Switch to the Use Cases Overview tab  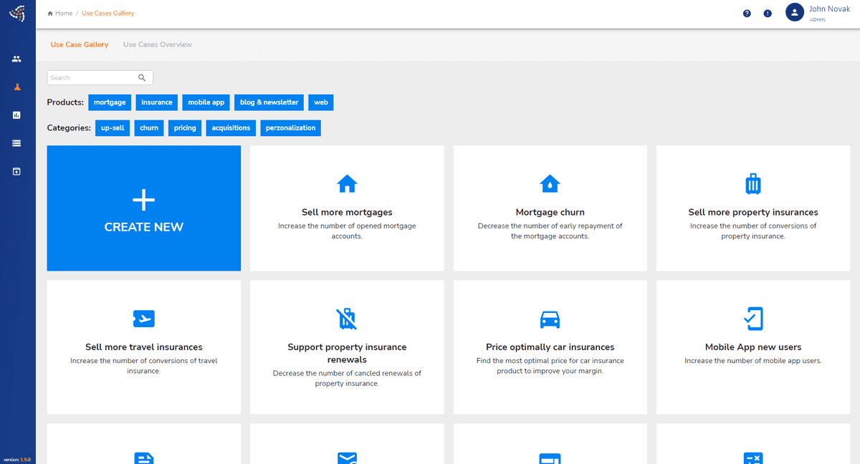pyautogui.click(x=158, y=44)
